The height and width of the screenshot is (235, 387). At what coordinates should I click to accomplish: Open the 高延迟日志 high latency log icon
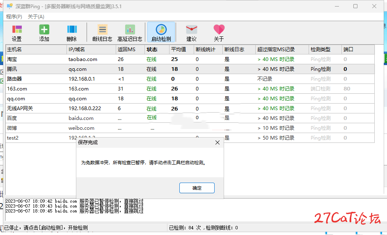coord(130,33)
